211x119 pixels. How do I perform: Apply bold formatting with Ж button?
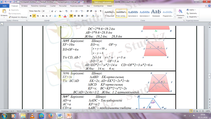[30, 16]
